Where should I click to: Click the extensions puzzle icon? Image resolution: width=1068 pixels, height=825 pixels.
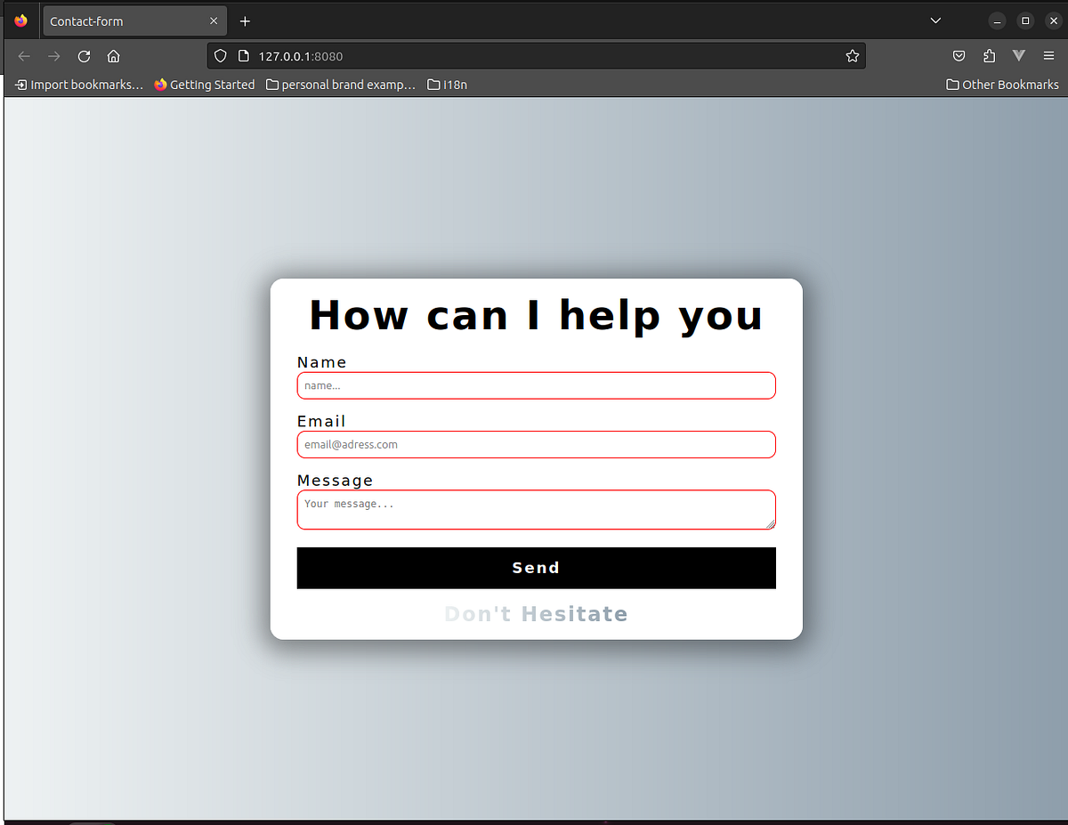coord(989,55)
